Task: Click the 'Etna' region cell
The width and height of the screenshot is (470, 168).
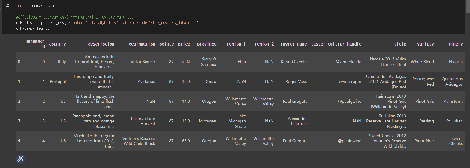Action: [x=241, y=62]
